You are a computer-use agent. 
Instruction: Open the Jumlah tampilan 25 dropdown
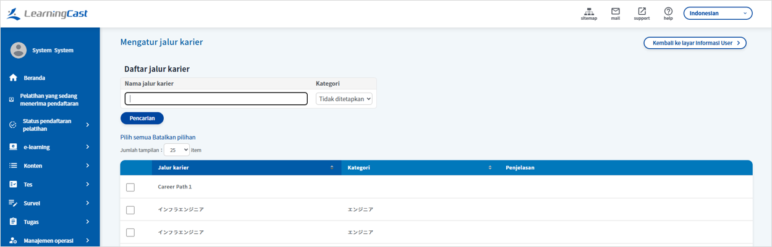(x=177, y=150)
